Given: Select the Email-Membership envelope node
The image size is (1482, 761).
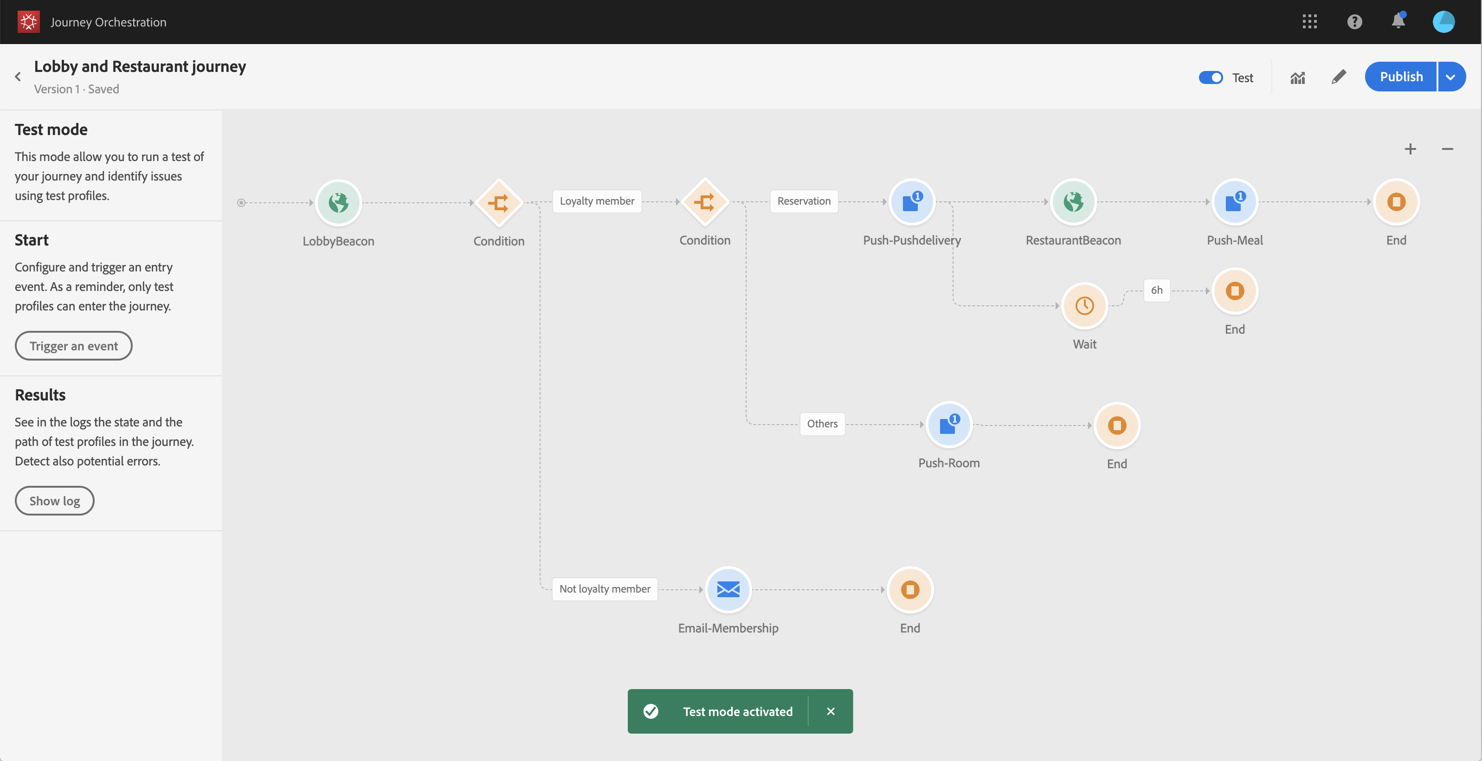Looking at the screenshot, I should pyautogui.click(x=728, y=589).
